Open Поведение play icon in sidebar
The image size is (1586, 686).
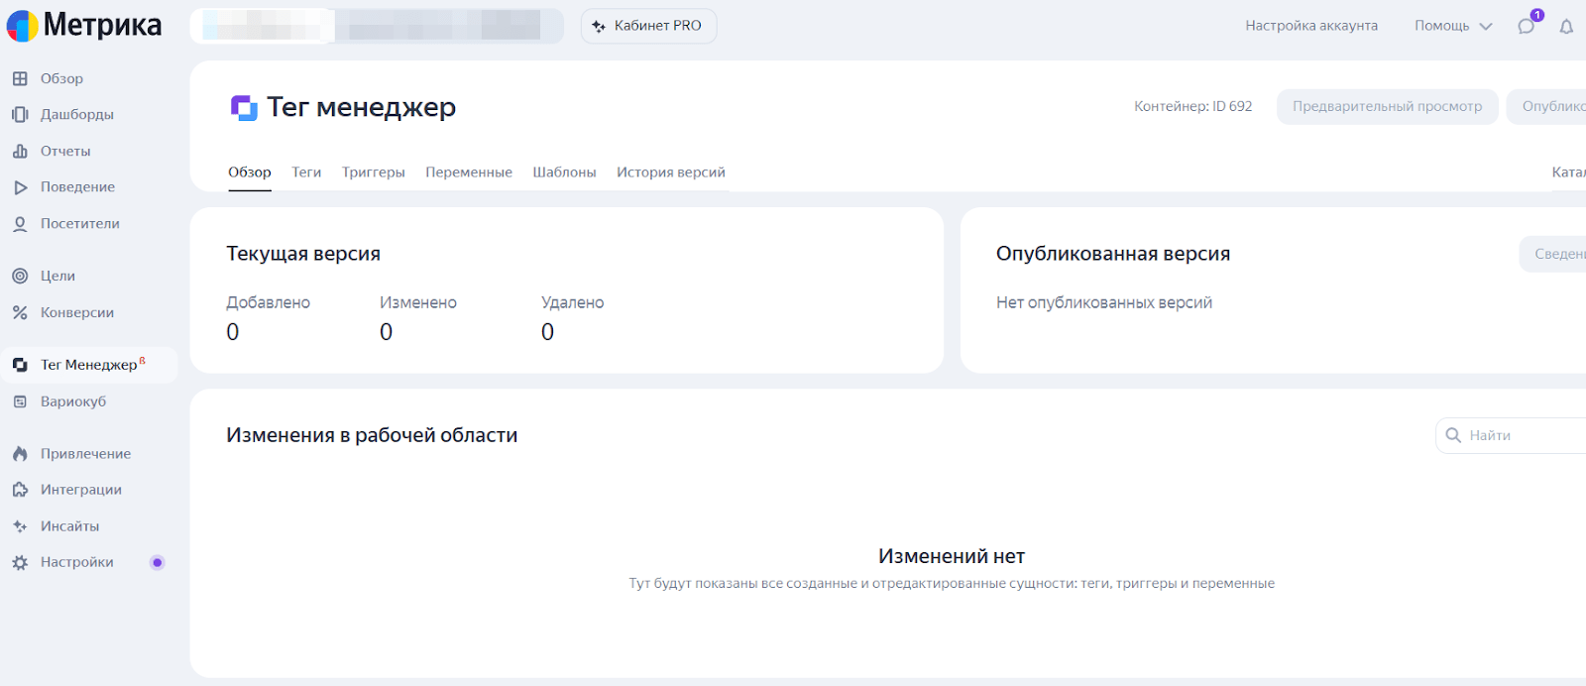(20, 187)
